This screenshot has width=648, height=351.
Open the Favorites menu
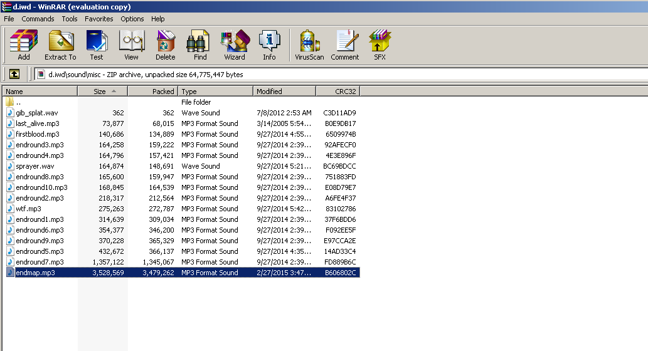99,19
